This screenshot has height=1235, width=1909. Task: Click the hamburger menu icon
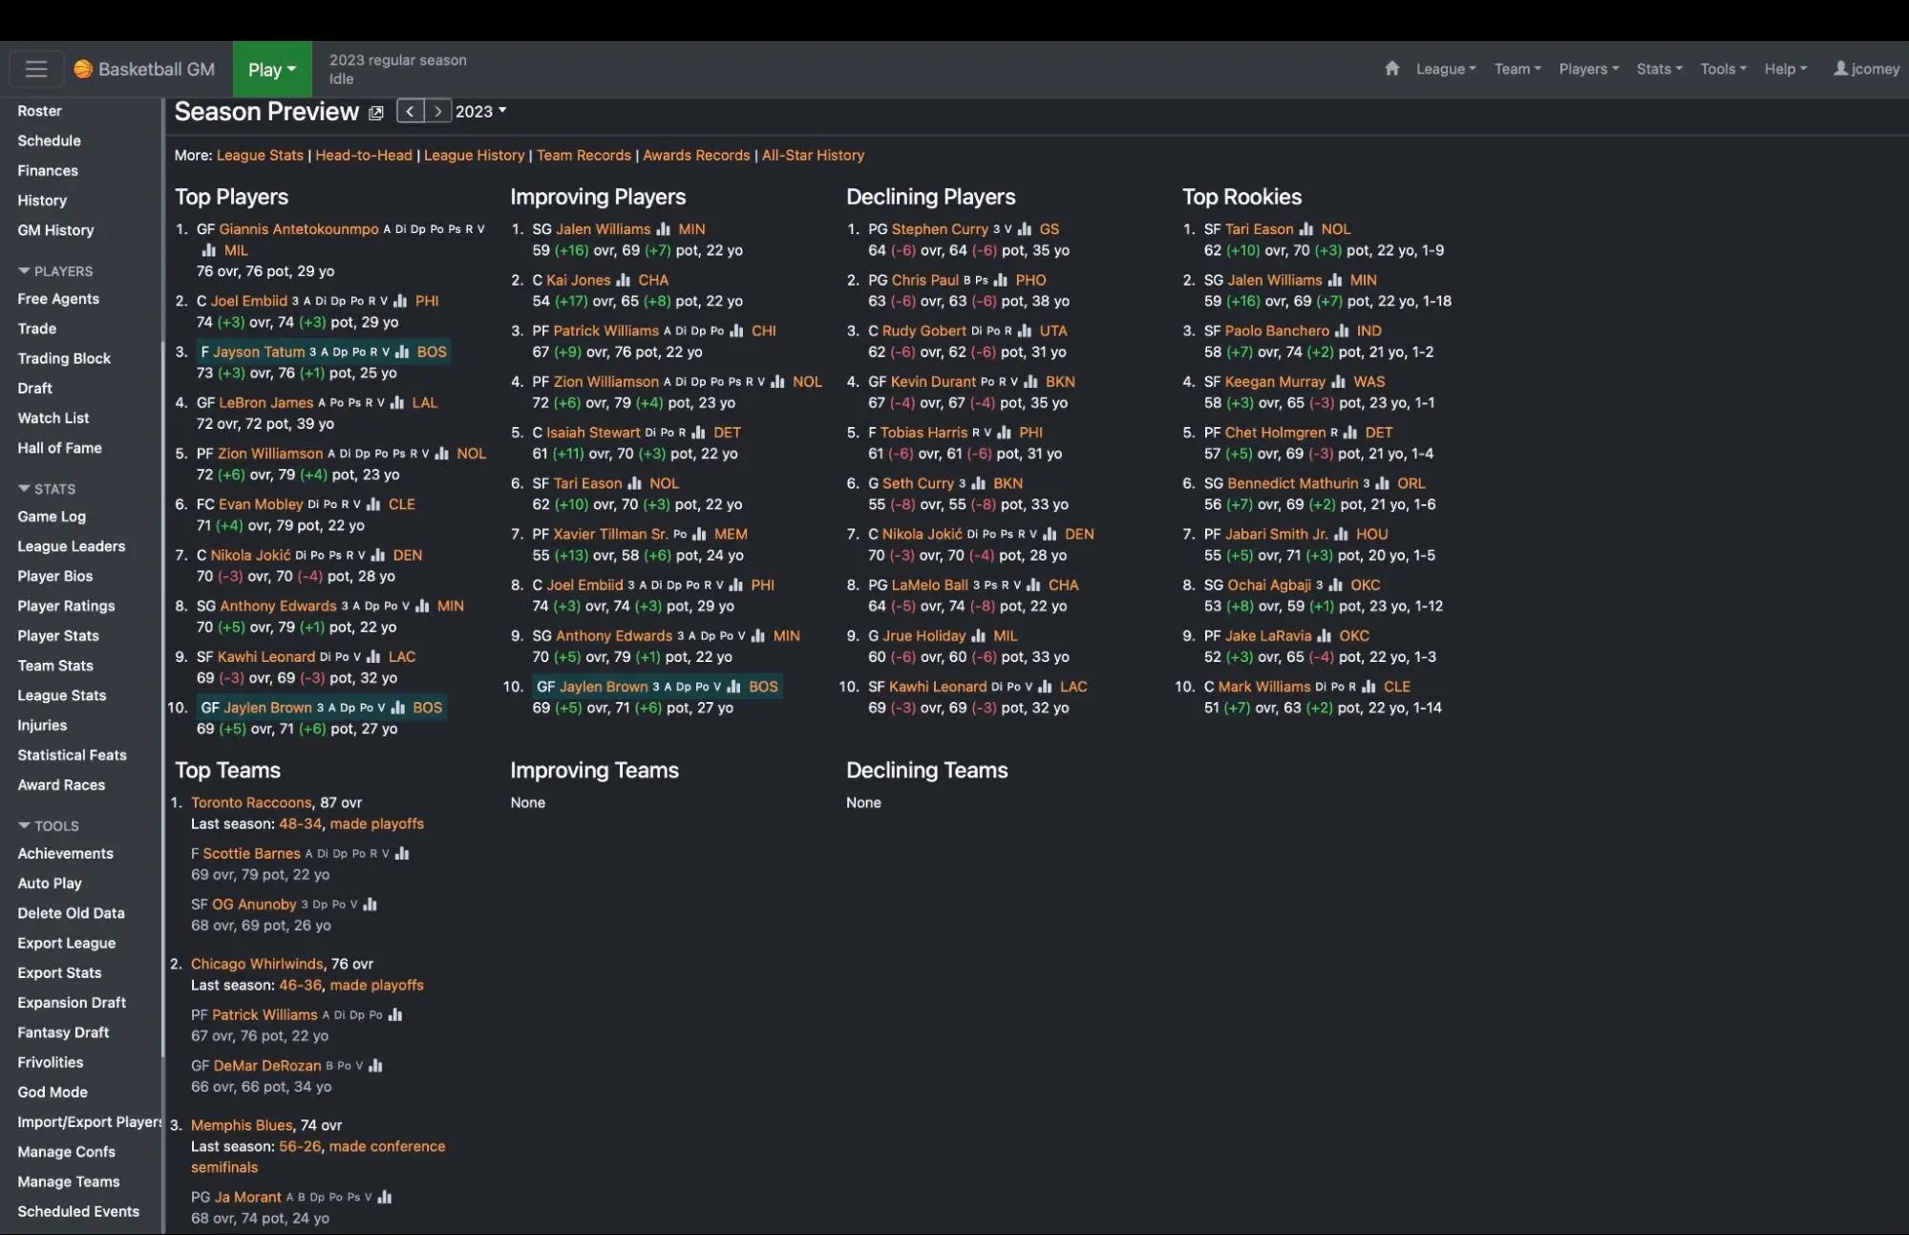36,69
